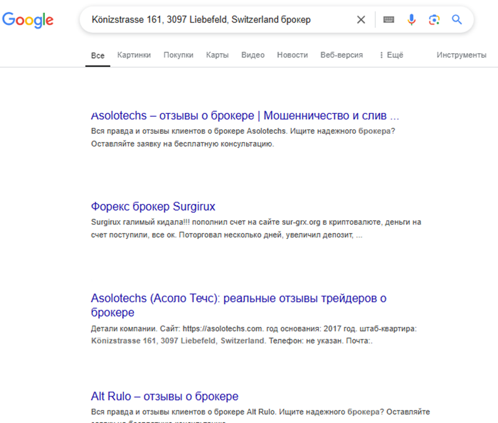
Task: Go to the Покупки tab
Action: (x=178, y=55)
